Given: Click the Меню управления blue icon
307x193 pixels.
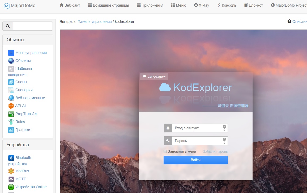Looking at the screenshot, I should click(11, 53).
